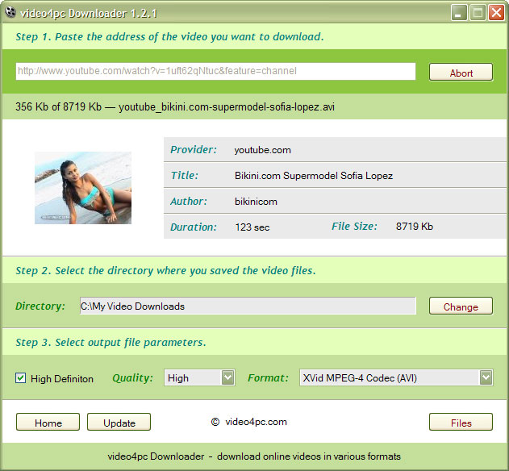Click the duration value 123 sec
Viewport: 509px width, 471px height.
(252, 227)
